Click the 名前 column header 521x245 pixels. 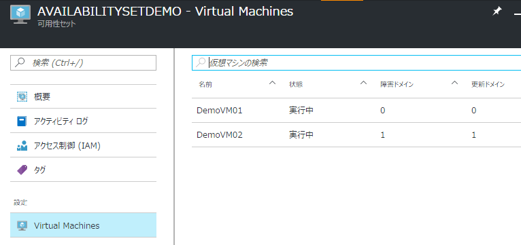pyautogui.click(x=205, y=85)
